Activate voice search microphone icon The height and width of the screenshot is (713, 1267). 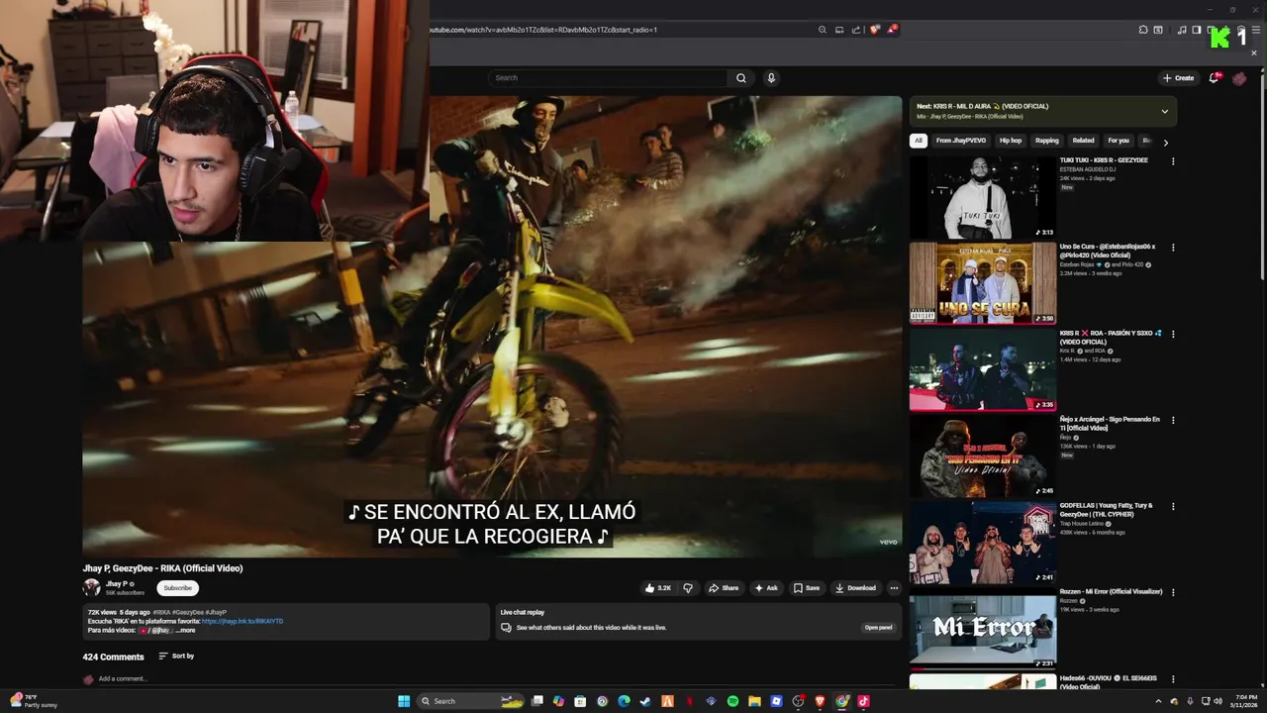771,77
